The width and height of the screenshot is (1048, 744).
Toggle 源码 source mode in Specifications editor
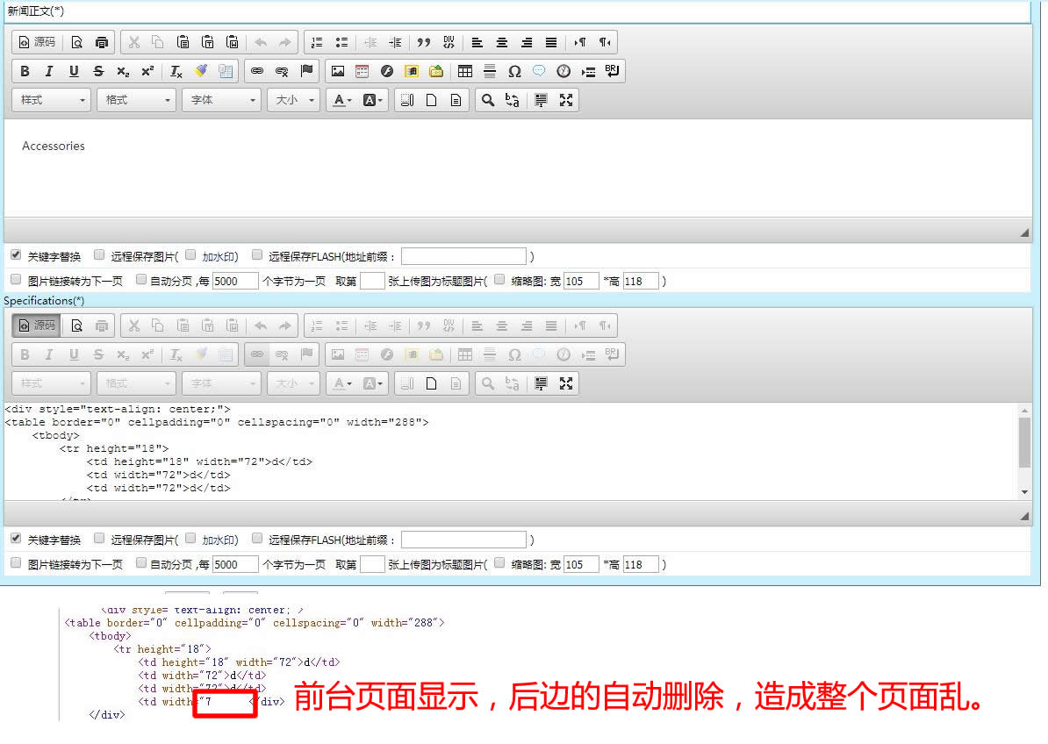(x=36, y=325)
